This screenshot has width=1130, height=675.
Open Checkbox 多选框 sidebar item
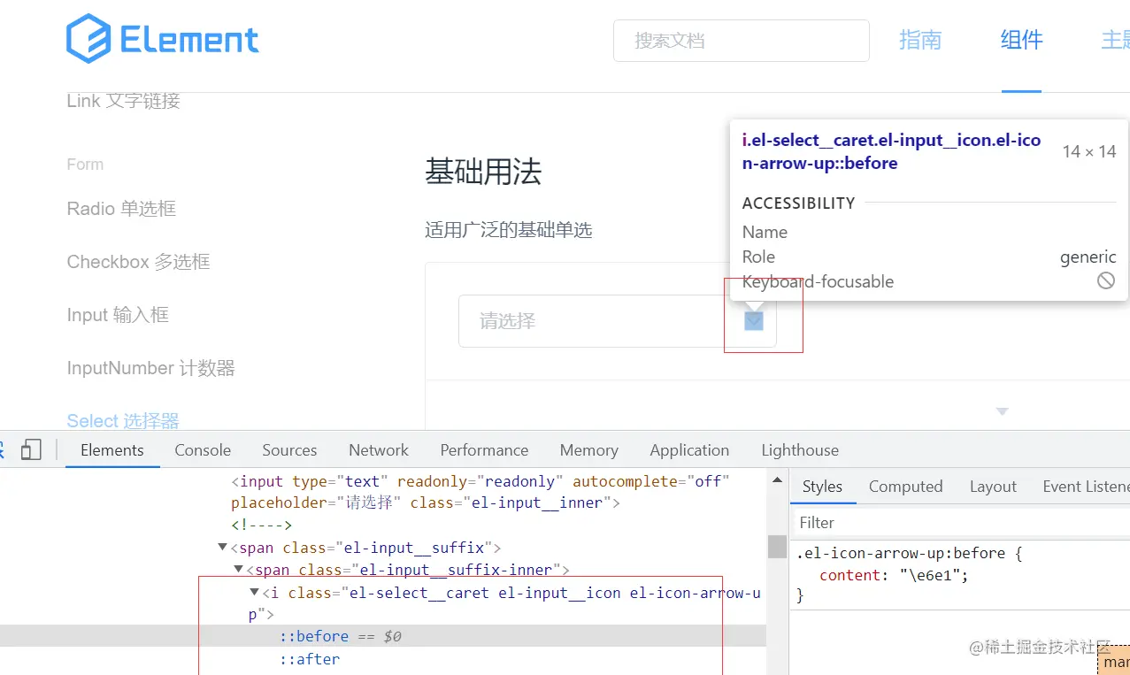pyautogui.click(x=138, y=262)
